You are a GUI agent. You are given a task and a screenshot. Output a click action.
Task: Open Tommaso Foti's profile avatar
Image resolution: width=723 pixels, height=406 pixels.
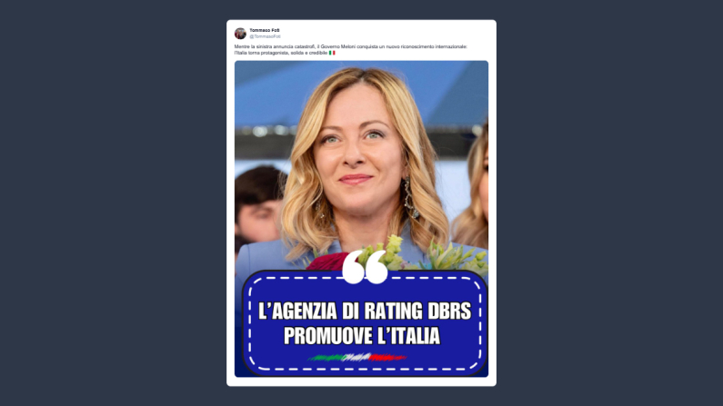click(x=240, y=33)
